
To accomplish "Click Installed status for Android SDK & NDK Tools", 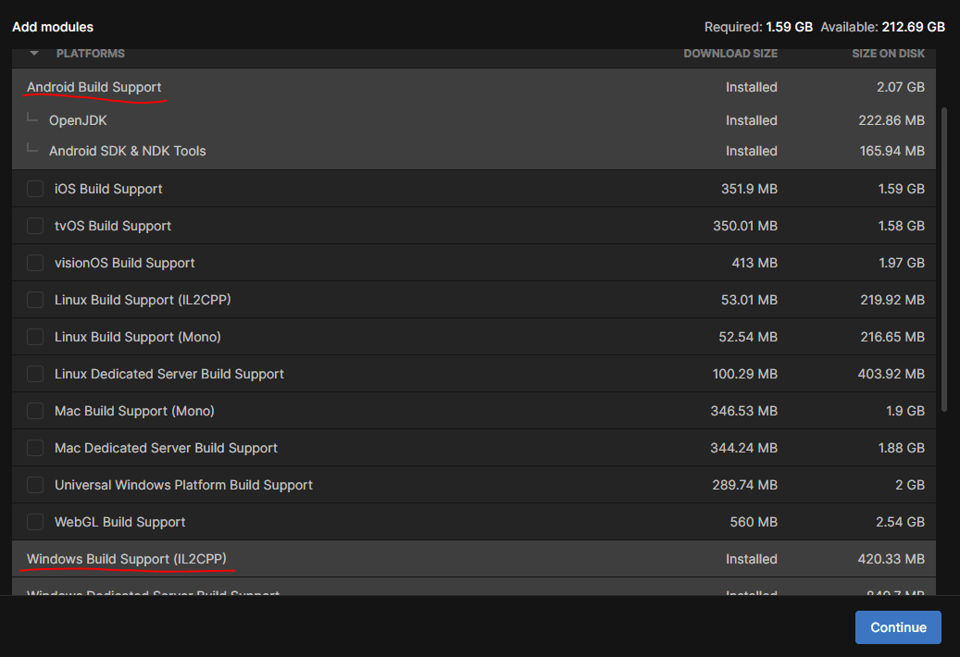I will coord(752,151).
